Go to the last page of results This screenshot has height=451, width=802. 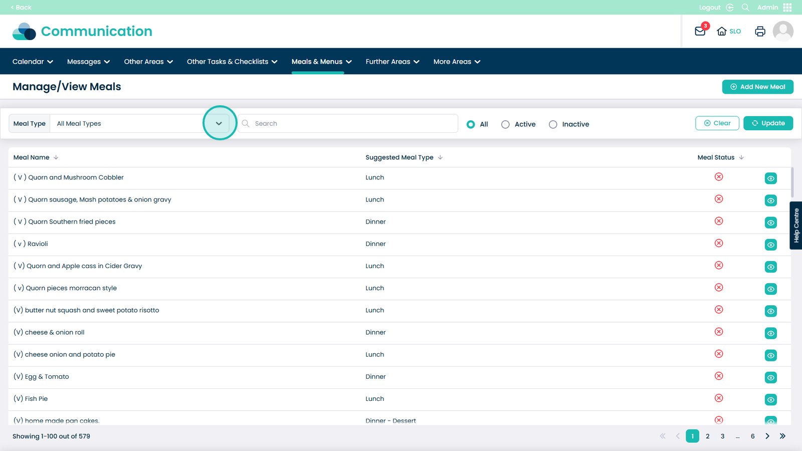pyautogui.click(x=782, y=436)
